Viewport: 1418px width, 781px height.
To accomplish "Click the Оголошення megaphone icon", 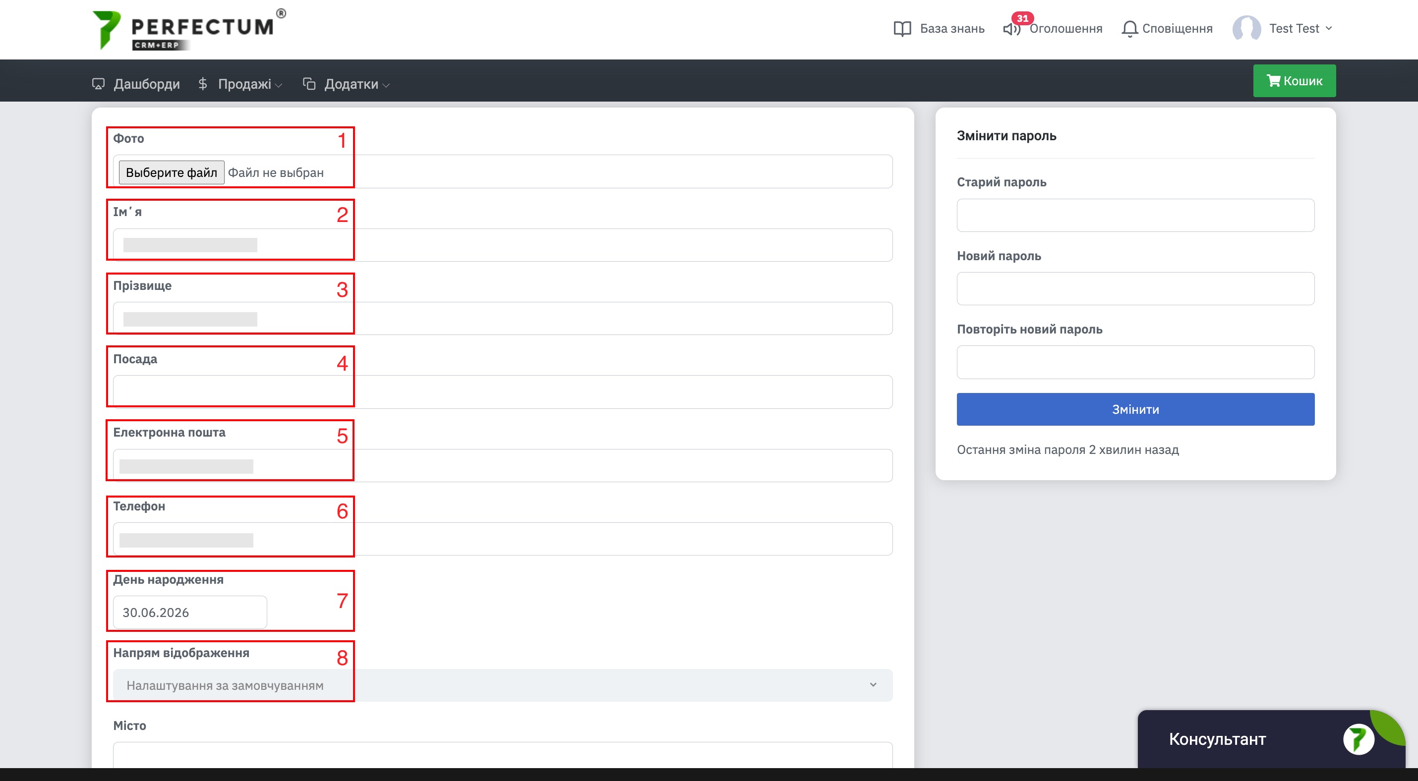I will (1011, 29).
